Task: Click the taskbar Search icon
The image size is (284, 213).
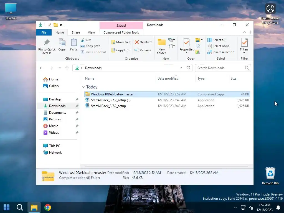Action: 20,207
